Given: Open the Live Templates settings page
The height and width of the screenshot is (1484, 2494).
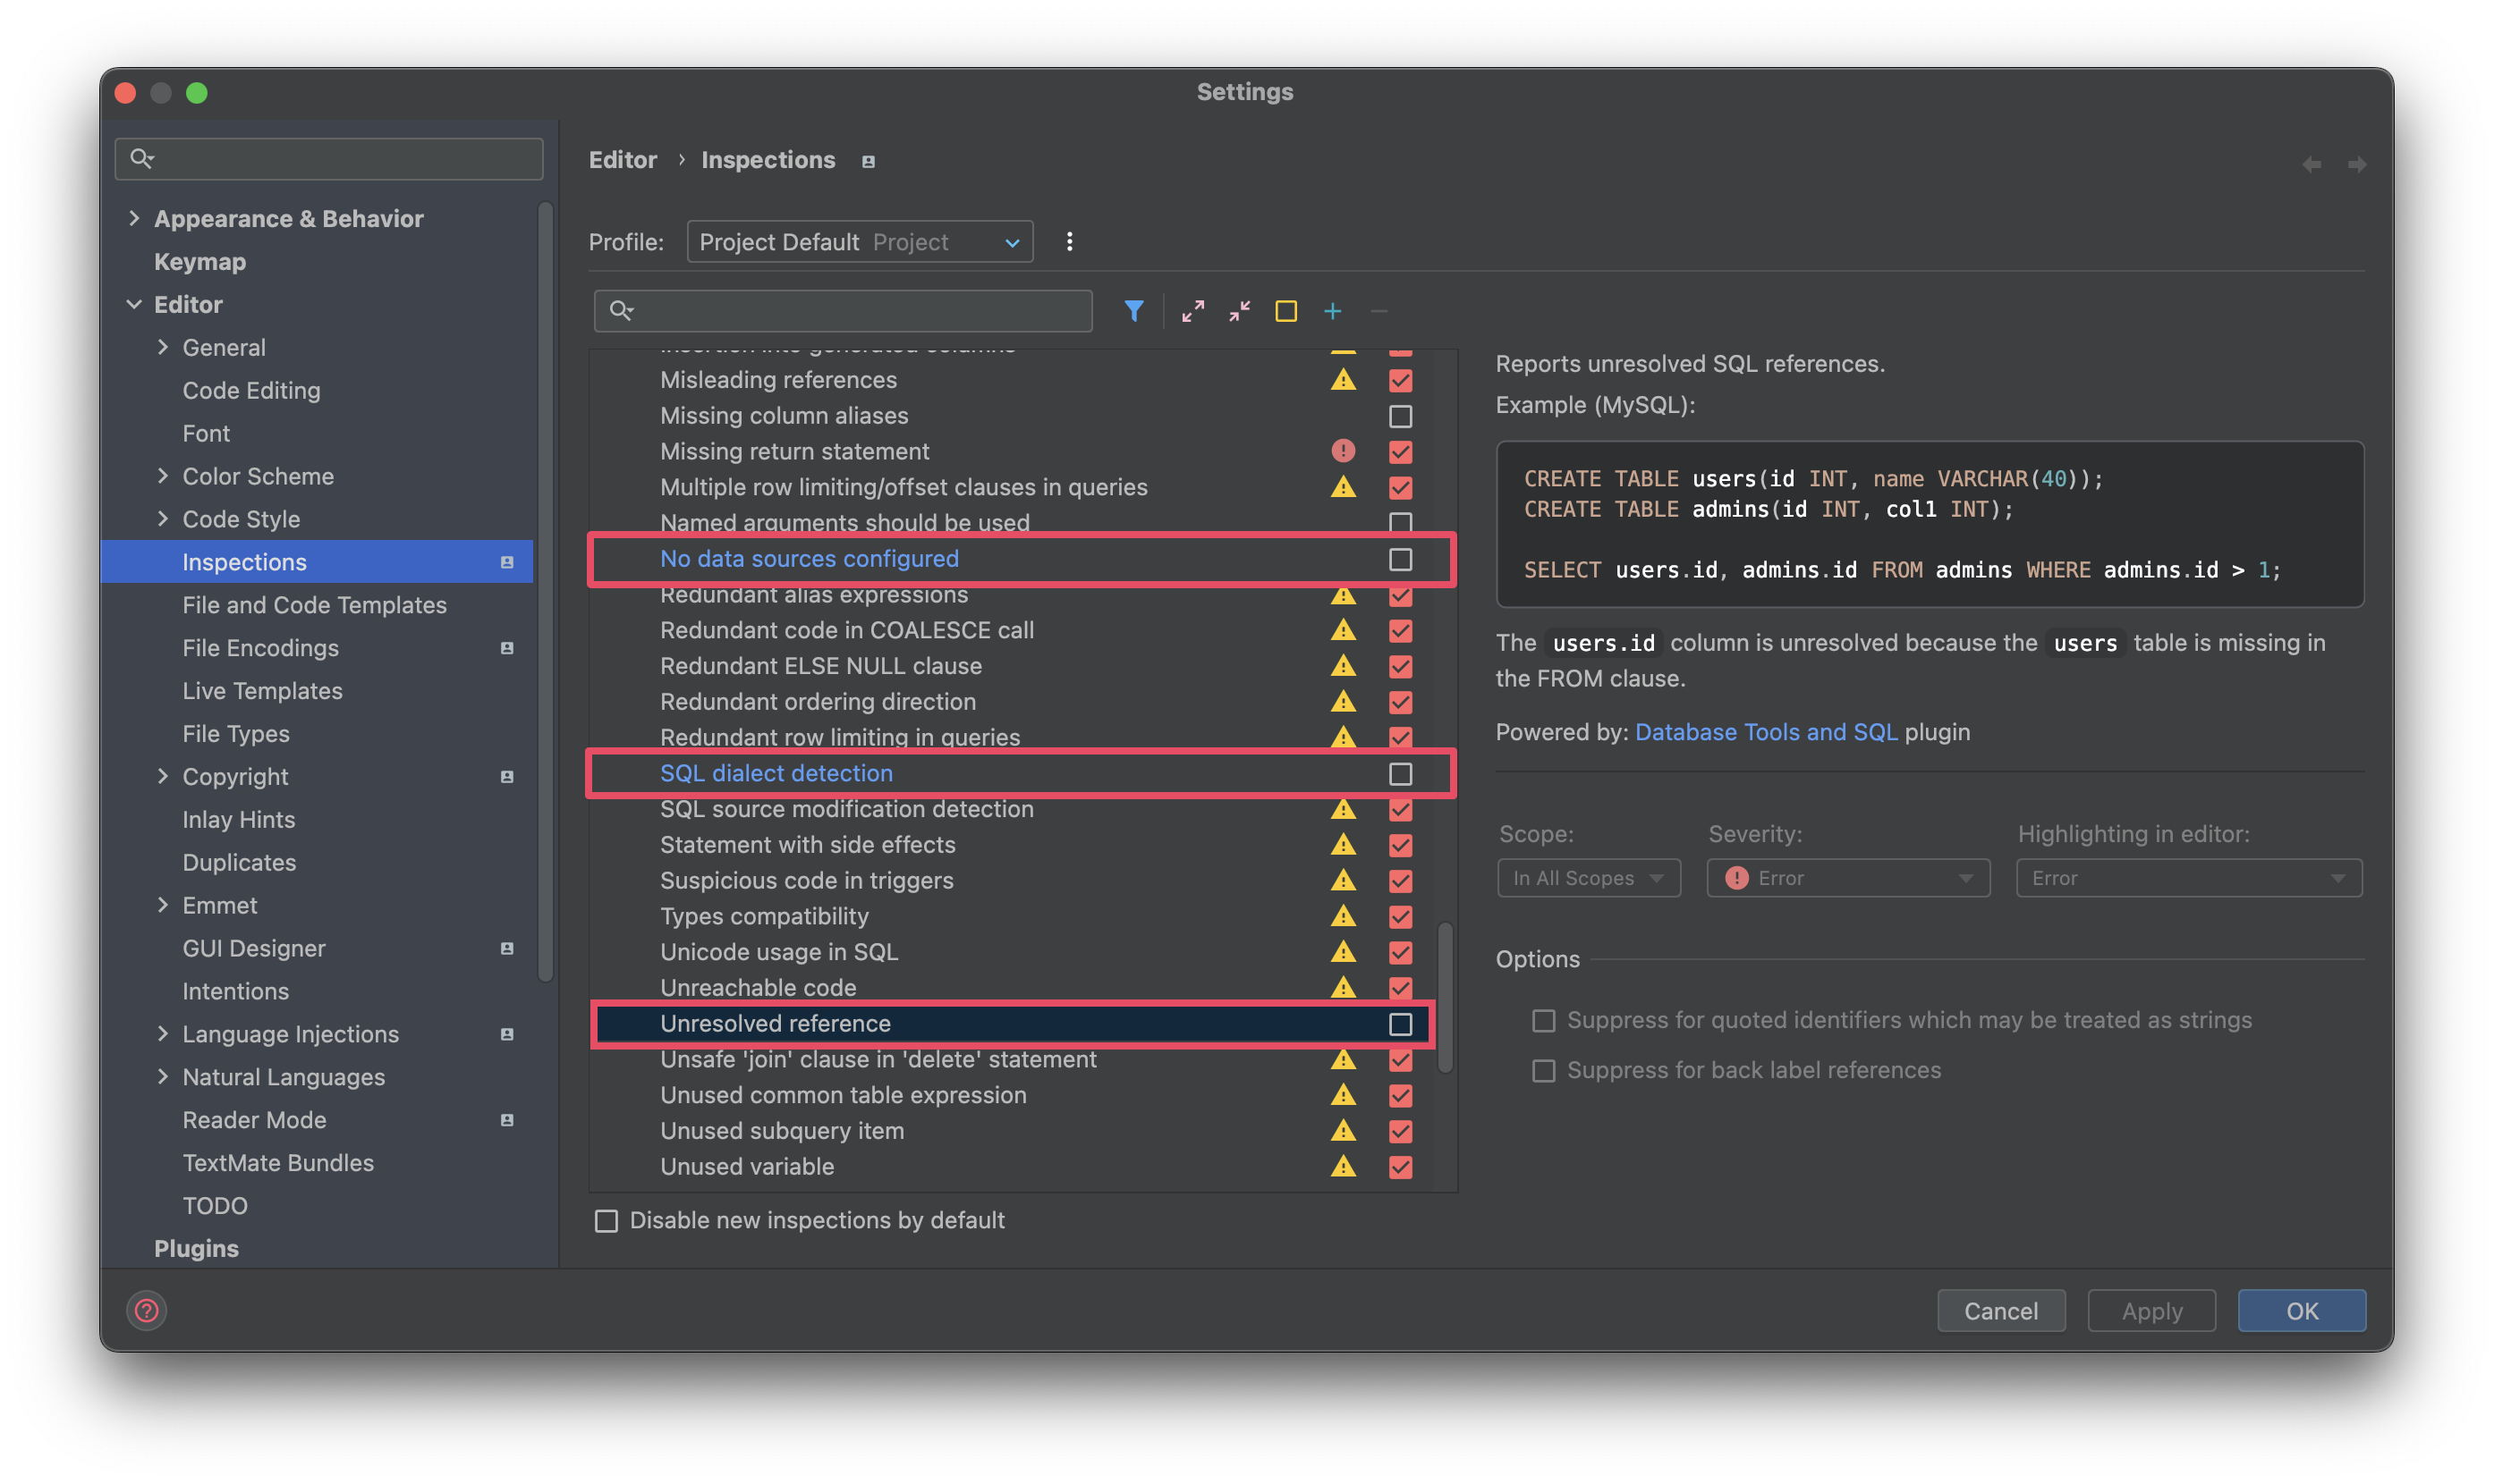Looking at the screenshot, I should point(262,691).
